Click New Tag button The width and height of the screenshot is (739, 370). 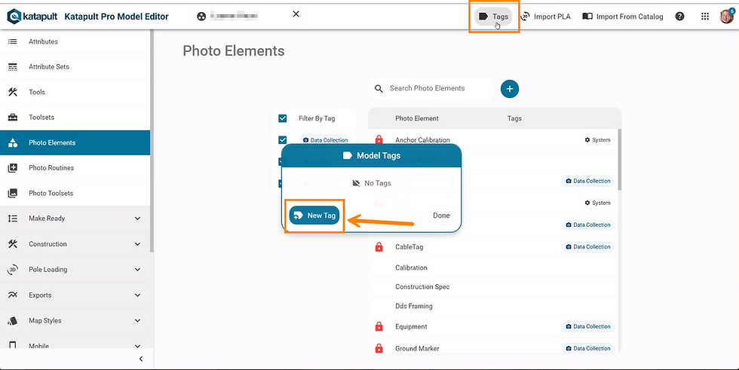coord(314,216)
